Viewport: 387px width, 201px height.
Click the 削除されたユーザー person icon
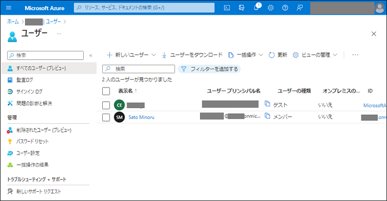[x=10, y=130]
